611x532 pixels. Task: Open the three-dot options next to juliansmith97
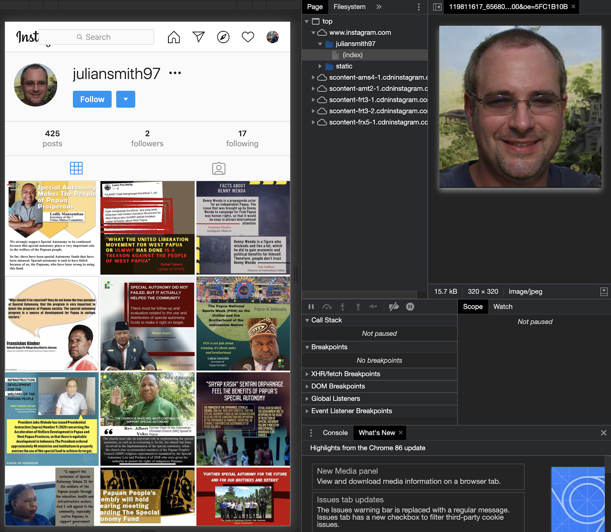tap(175, 73)
